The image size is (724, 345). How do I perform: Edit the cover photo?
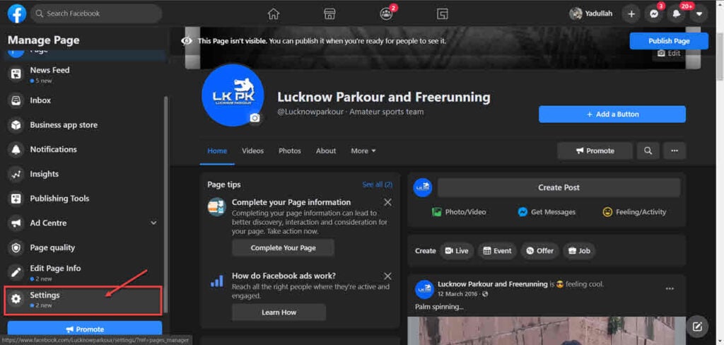point(669,53)
